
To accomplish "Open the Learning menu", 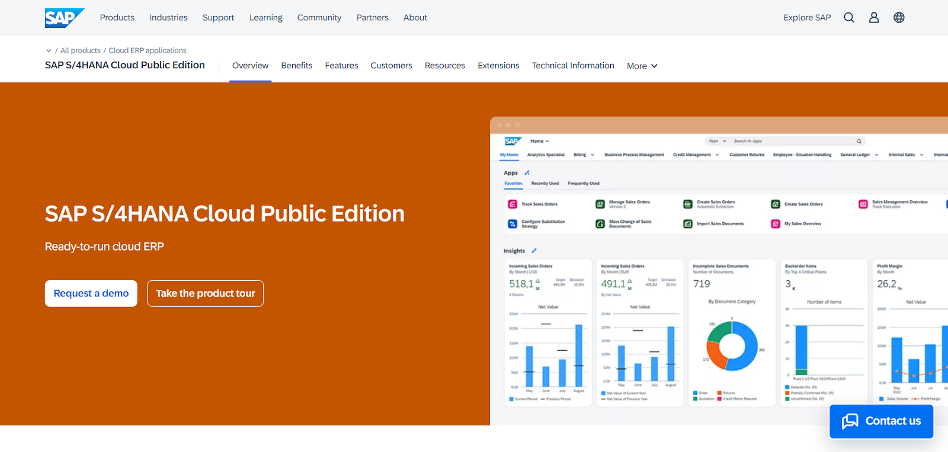I will 266,18.
